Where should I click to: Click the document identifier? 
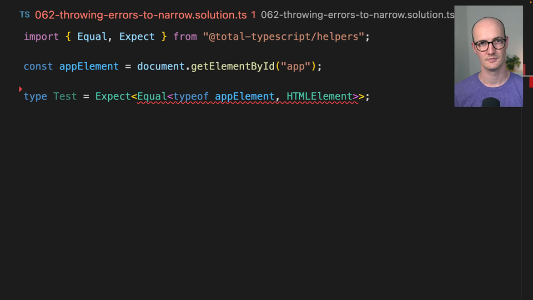point(160,67)
